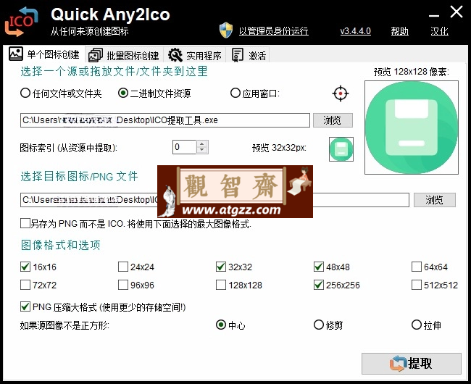The height and width of the screenshot is (384, 471).
Task: Click 浏览 next to source path
Action: click(x=333, y=120)
